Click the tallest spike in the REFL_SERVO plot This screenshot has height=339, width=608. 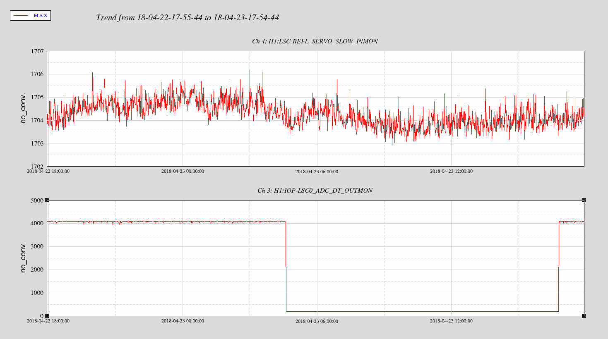[250, 71]
